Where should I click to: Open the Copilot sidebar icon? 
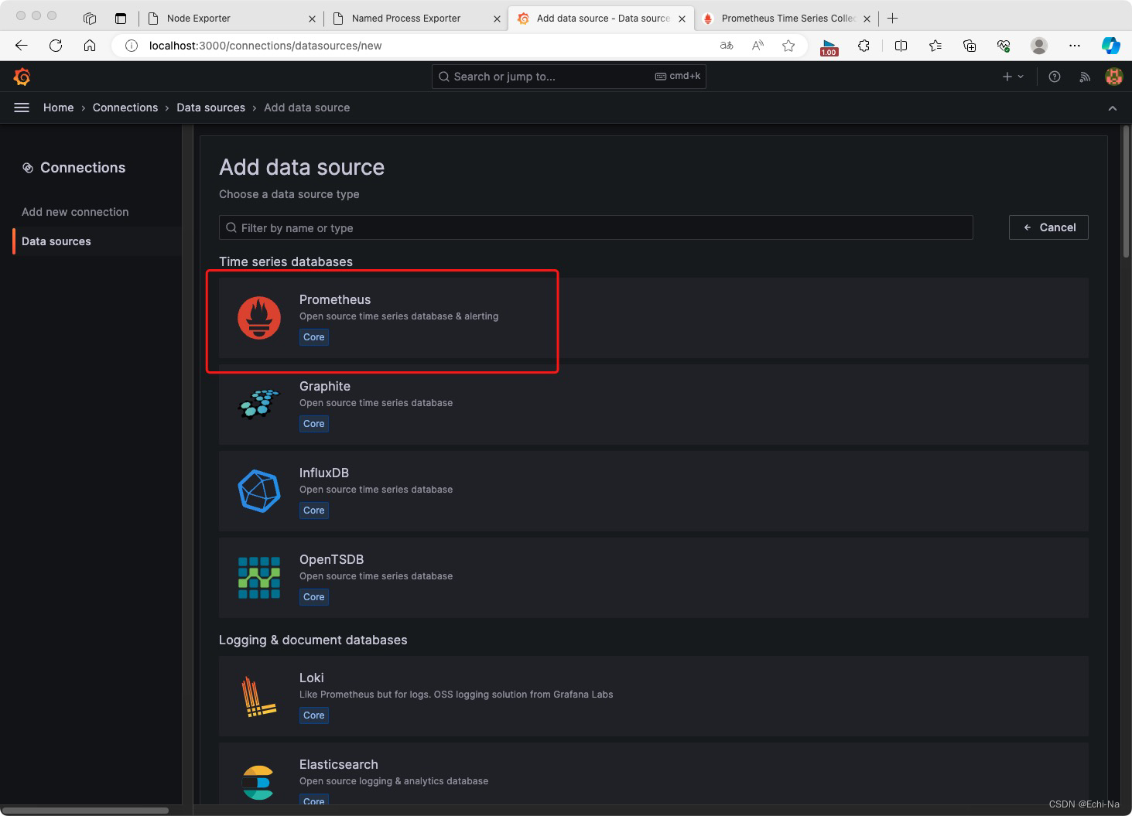(x=1111, y=46)
